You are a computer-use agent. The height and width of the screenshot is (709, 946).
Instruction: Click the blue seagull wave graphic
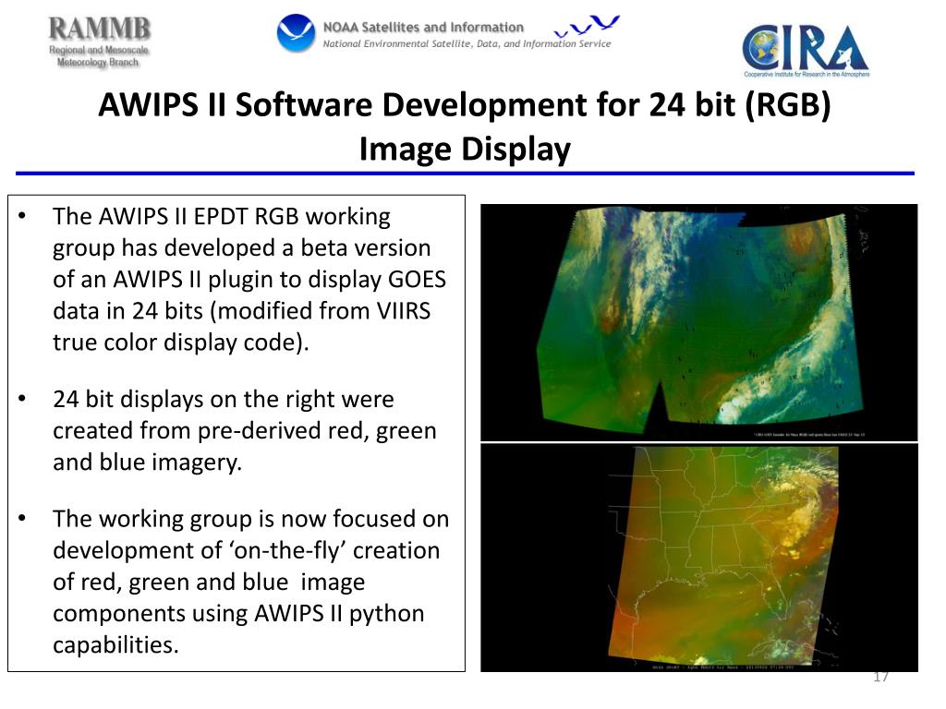point(586,27)
